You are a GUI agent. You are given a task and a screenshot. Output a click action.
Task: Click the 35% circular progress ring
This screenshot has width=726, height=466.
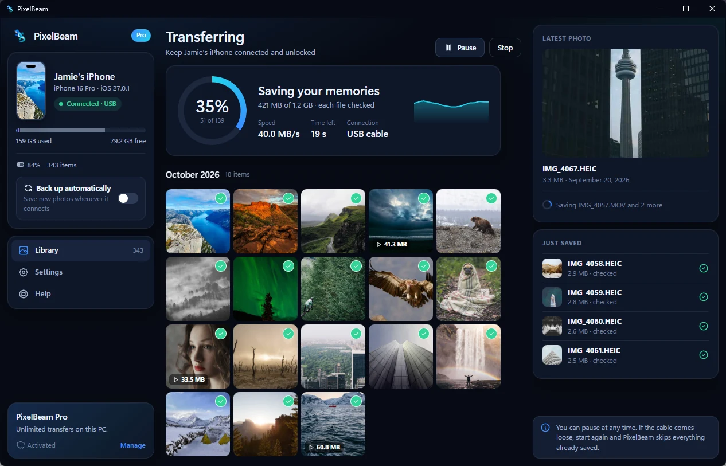pos(212,111)
